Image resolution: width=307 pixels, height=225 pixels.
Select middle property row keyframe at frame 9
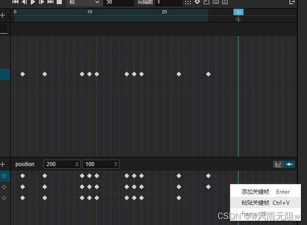point(82,187)
